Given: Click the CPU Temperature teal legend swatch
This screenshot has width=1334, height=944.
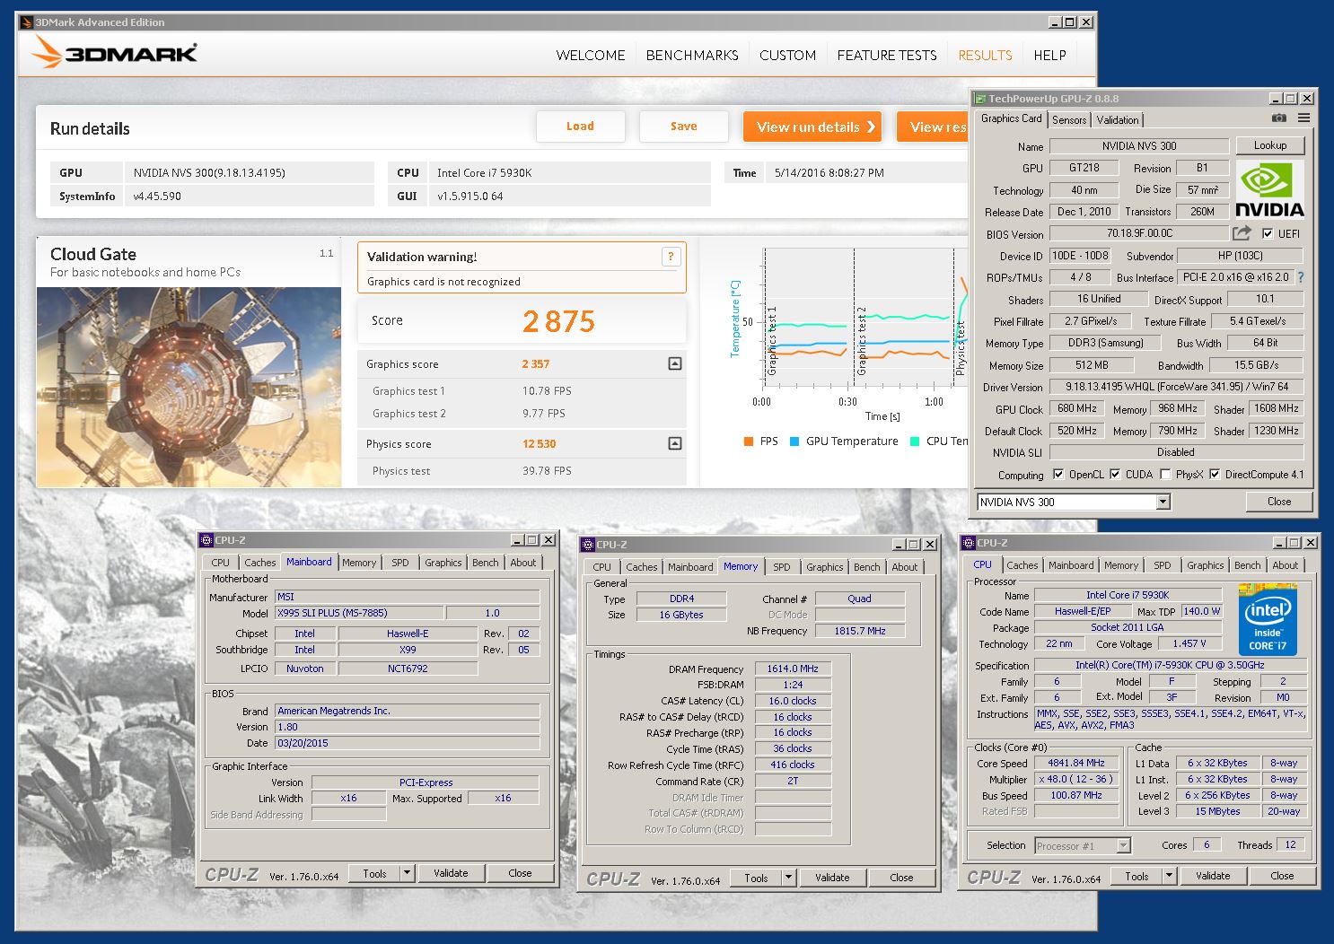Looking at the screenshot, I should pyautogui.click(x=915, y=441).
